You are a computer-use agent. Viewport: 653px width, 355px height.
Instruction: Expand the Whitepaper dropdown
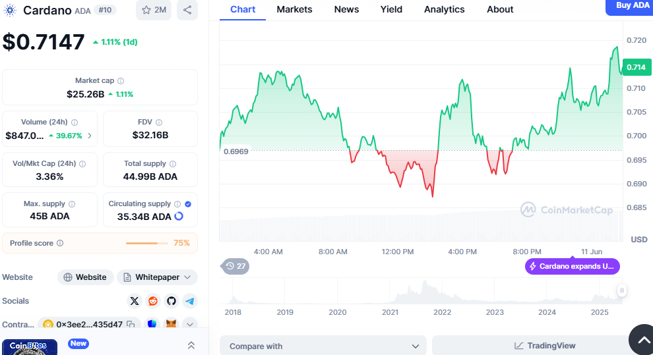coord(157,277)
